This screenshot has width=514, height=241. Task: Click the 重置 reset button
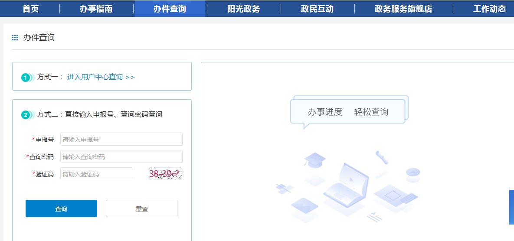pyautogui.click(x=141, y=208)
